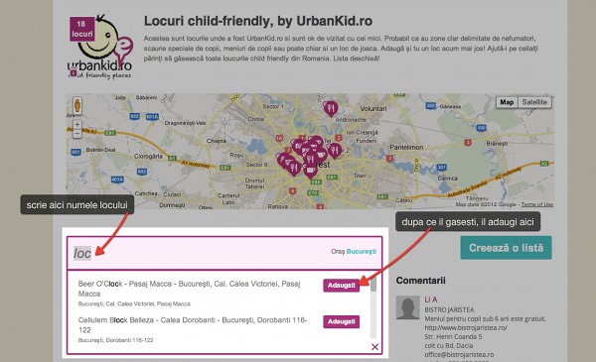This screenshot has width=596, height=362.
Task: Click the restaurant marker near Voluntari
Action: [331, 109]
